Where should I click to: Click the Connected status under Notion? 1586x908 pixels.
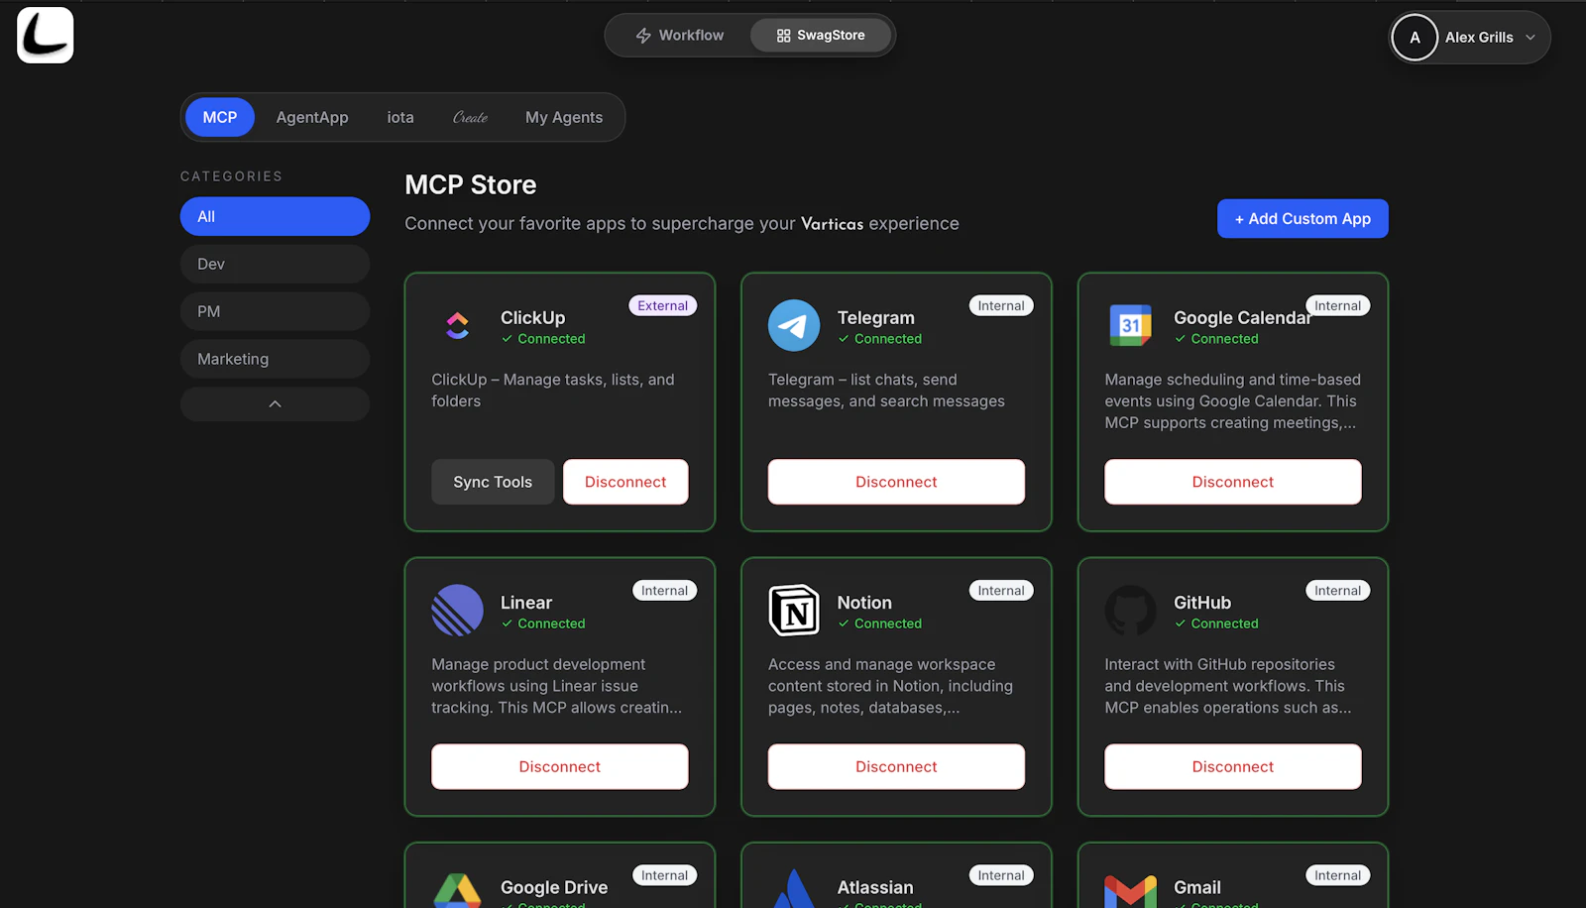click(880, 624)
